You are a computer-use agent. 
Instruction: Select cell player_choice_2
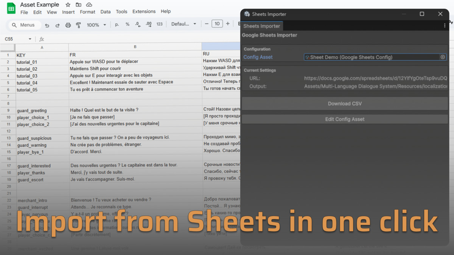[42, 124]
